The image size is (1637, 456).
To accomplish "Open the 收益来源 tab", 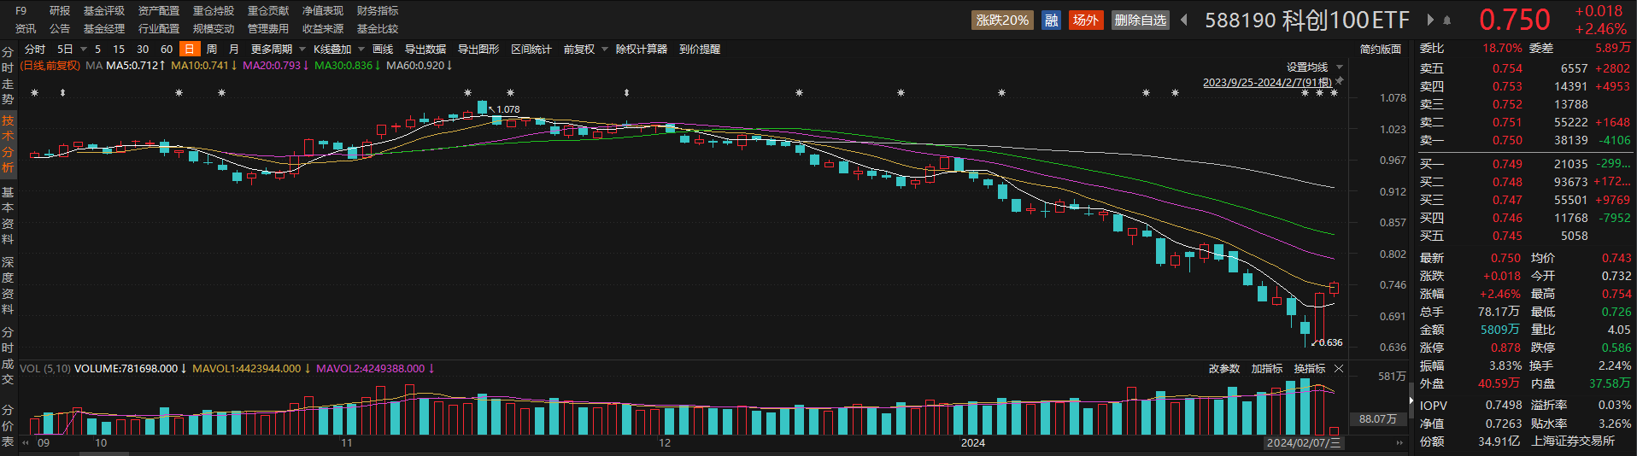I will point(323,29).
